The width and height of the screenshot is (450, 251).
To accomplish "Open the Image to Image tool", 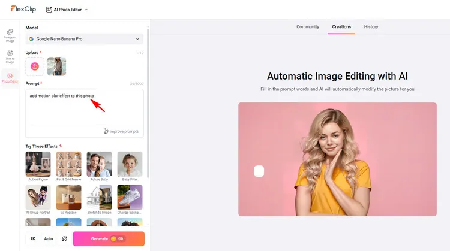I will [x=10, y=35].
